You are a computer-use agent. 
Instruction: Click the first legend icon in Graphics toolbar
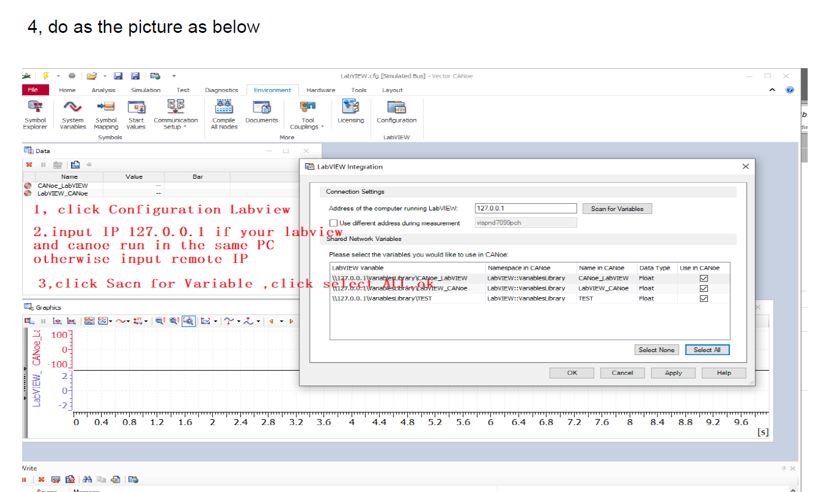[29, 321]
